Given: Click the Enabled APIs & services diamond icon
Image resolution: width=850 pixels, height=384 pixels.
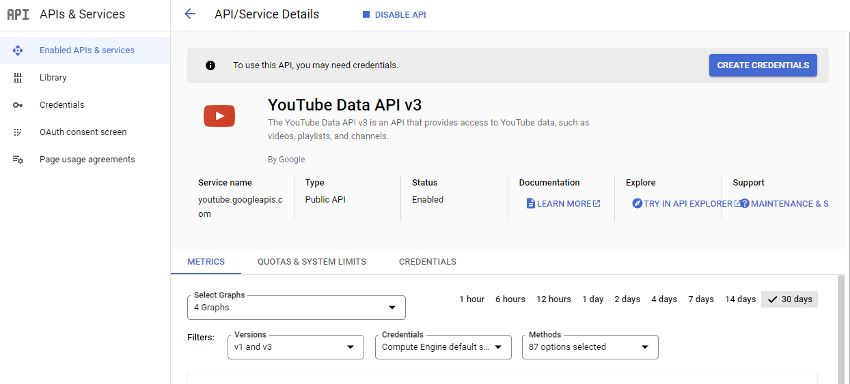Looking at the screenshot, I should (18, 50).
